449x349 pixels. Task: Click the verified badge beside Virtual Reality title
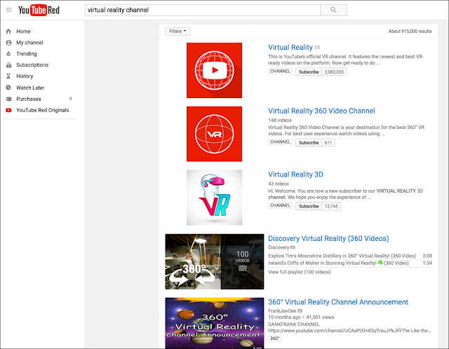[317, 47]
